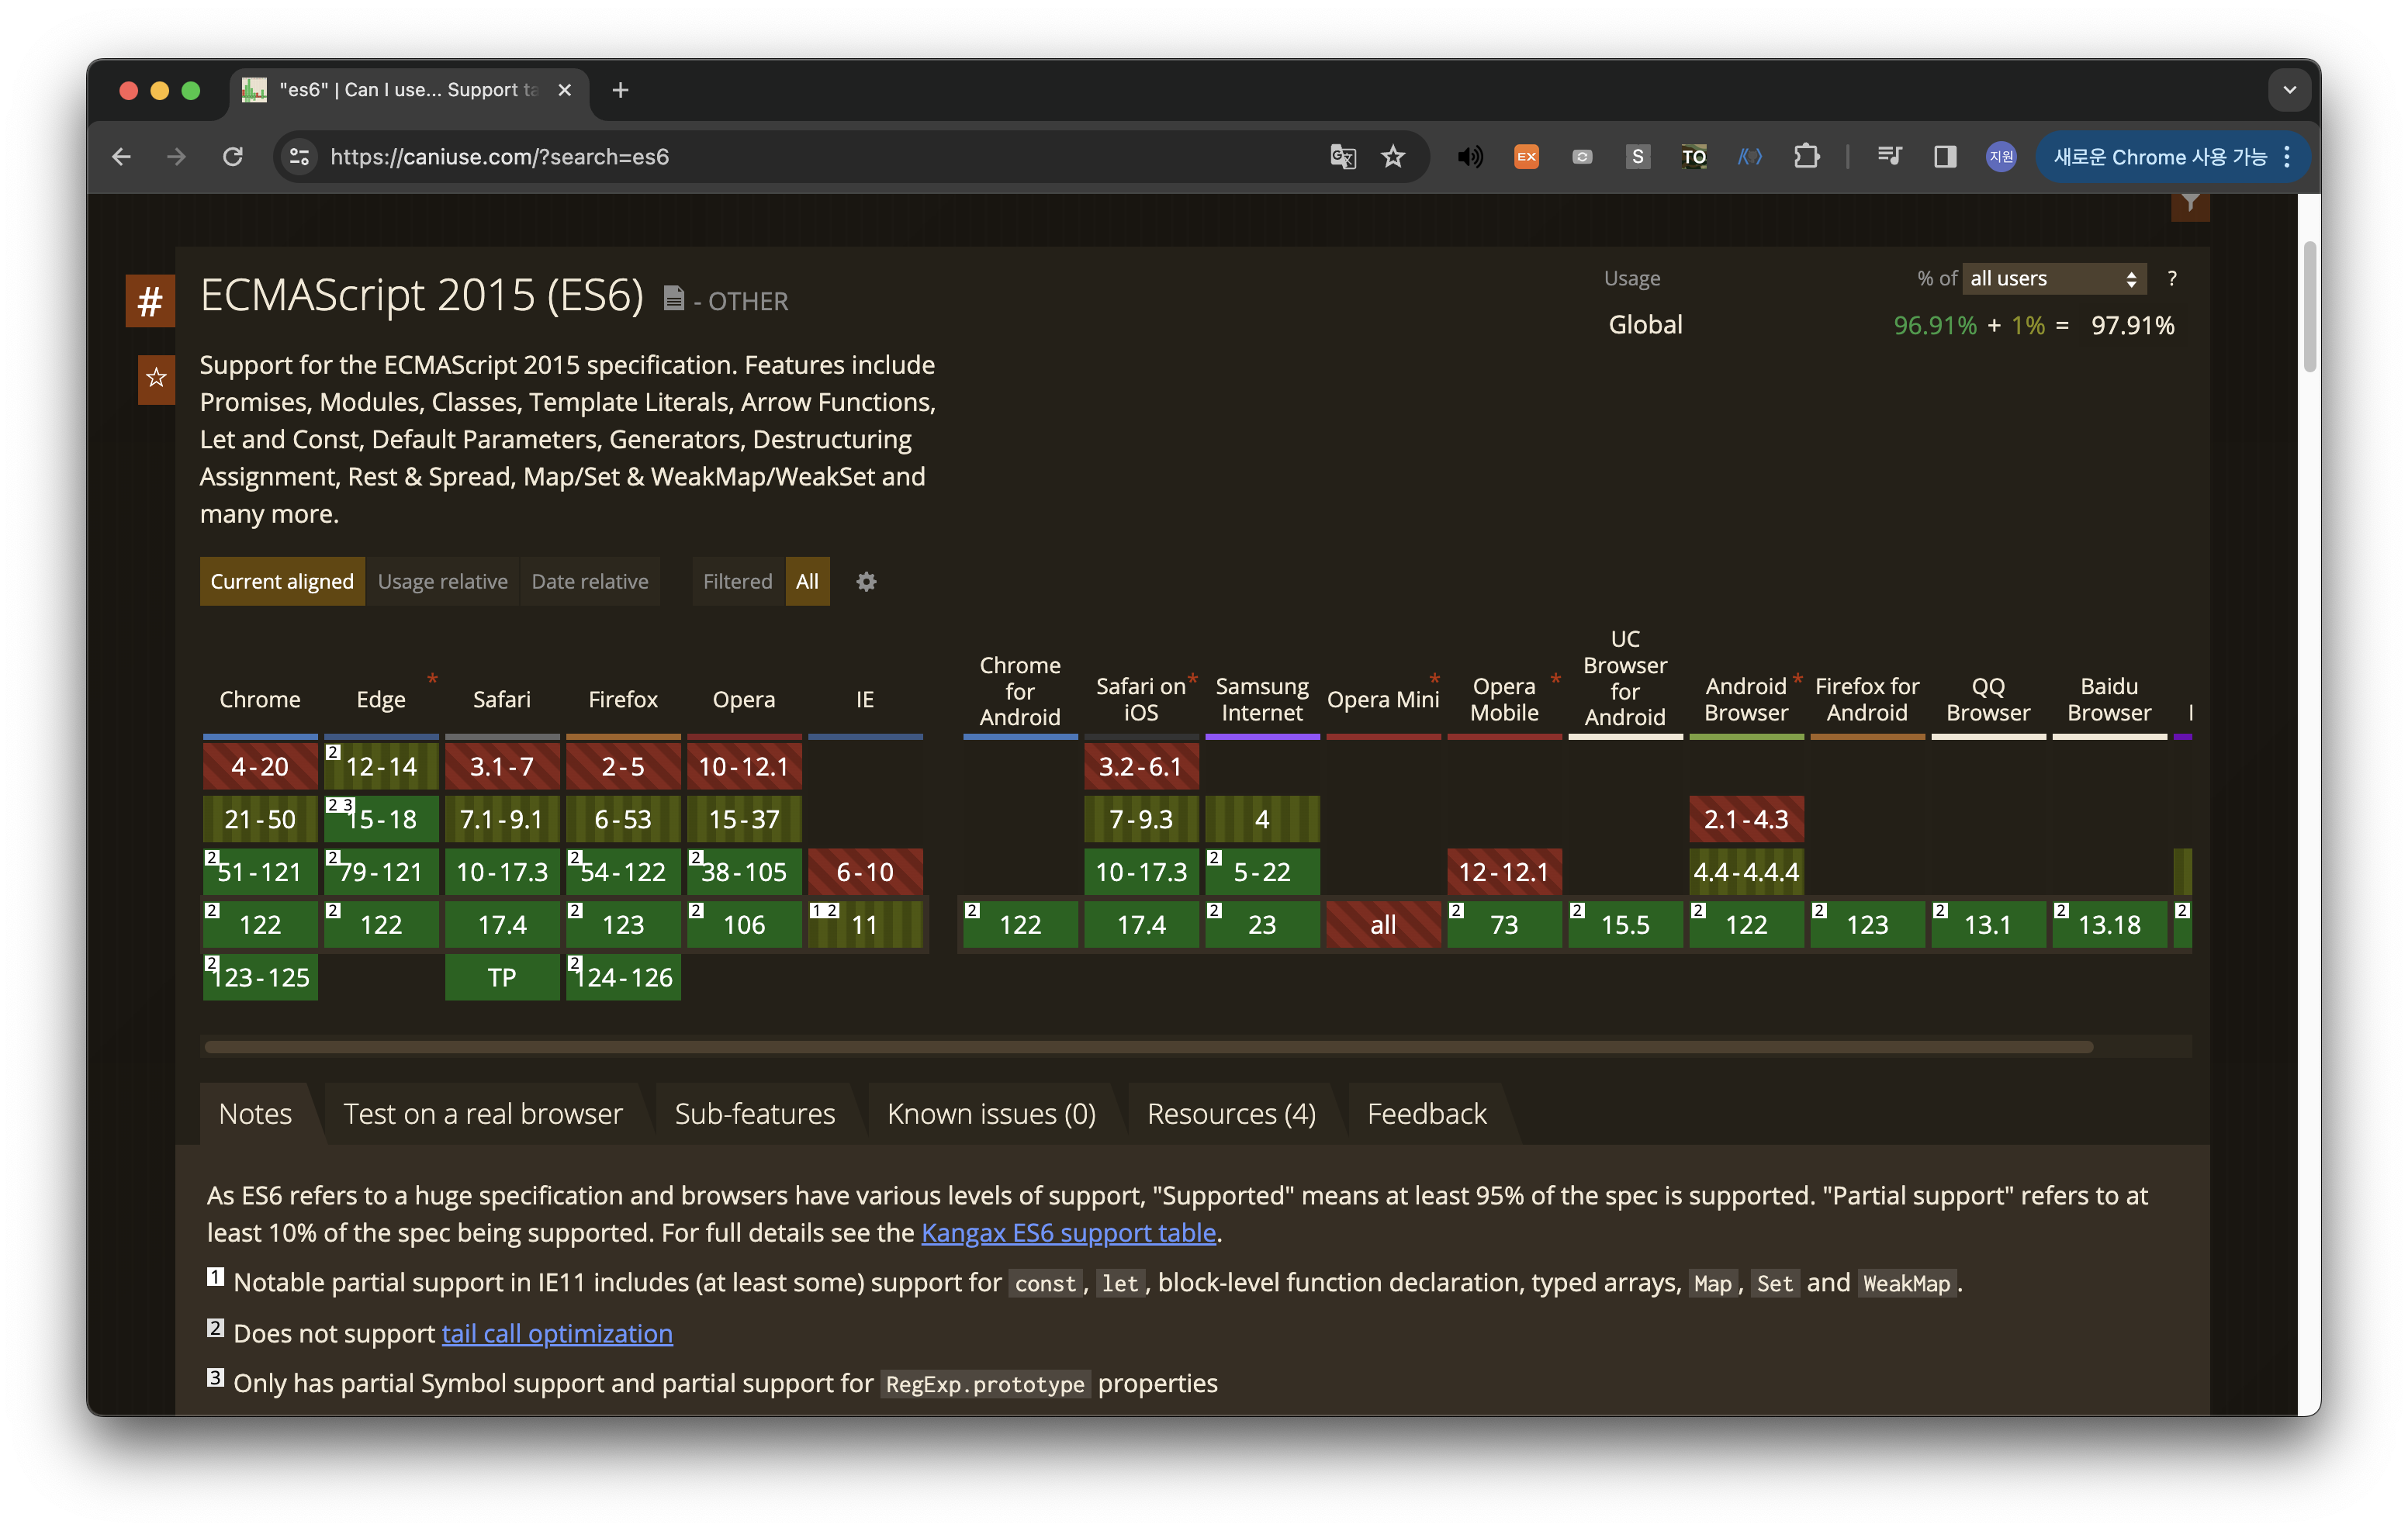Star the ECMAScript 2015 feature as favorite
This screenshot has width=2408, height=1531.
pyautogui.click(x=156, y=378)
